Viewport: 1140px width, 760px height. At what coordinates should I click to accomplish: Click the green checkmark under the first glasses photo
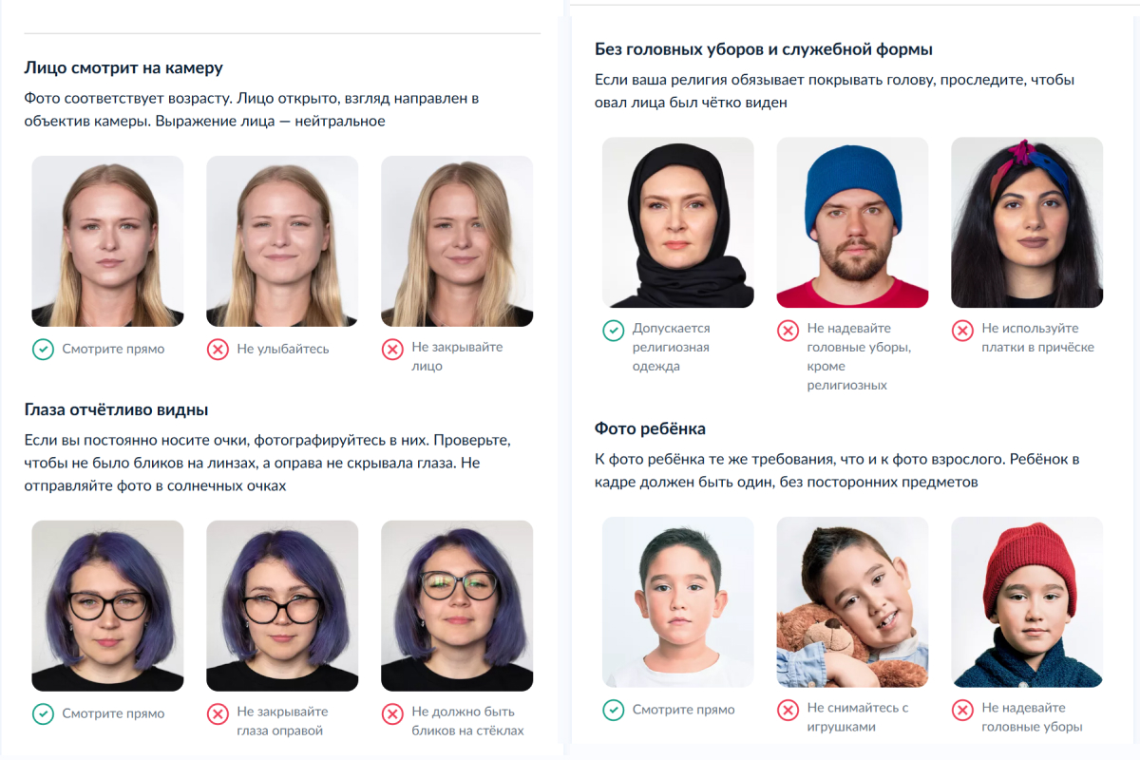[x=43, y=714]
